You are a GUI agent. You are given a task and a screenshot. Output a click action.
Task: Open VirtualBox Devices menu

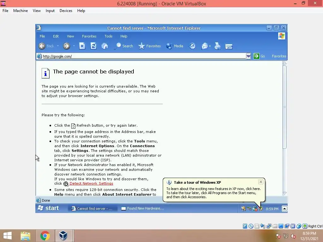[66, 11]
